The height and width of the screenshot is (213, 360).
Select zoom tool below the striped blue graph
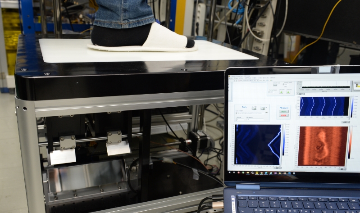click(x=346, y=122)
